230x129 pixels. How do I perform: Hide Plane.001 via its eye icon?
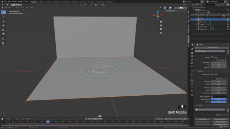[228, 22]
